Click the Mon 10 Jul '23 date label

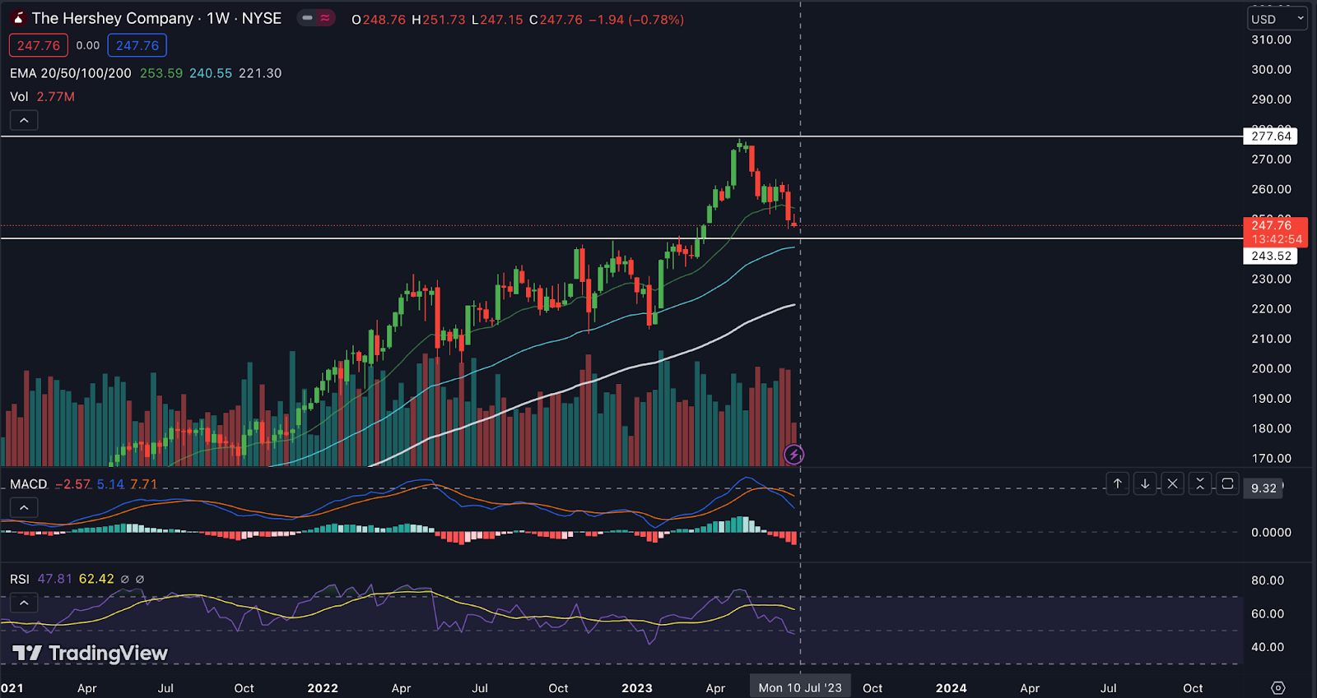(x=799, y=688)
